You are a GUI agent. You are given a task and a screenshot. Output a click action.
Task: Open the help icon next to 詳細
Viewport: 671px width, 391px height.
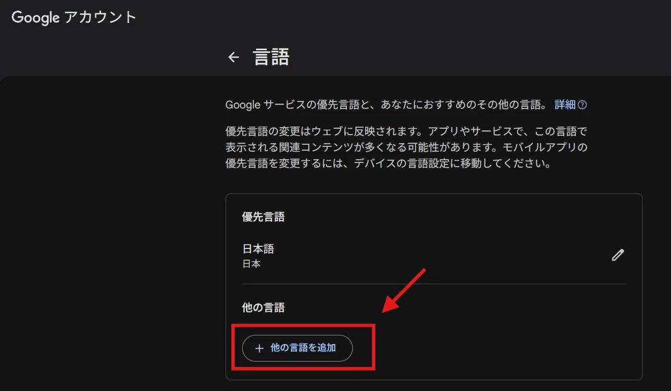pos(582,104)
